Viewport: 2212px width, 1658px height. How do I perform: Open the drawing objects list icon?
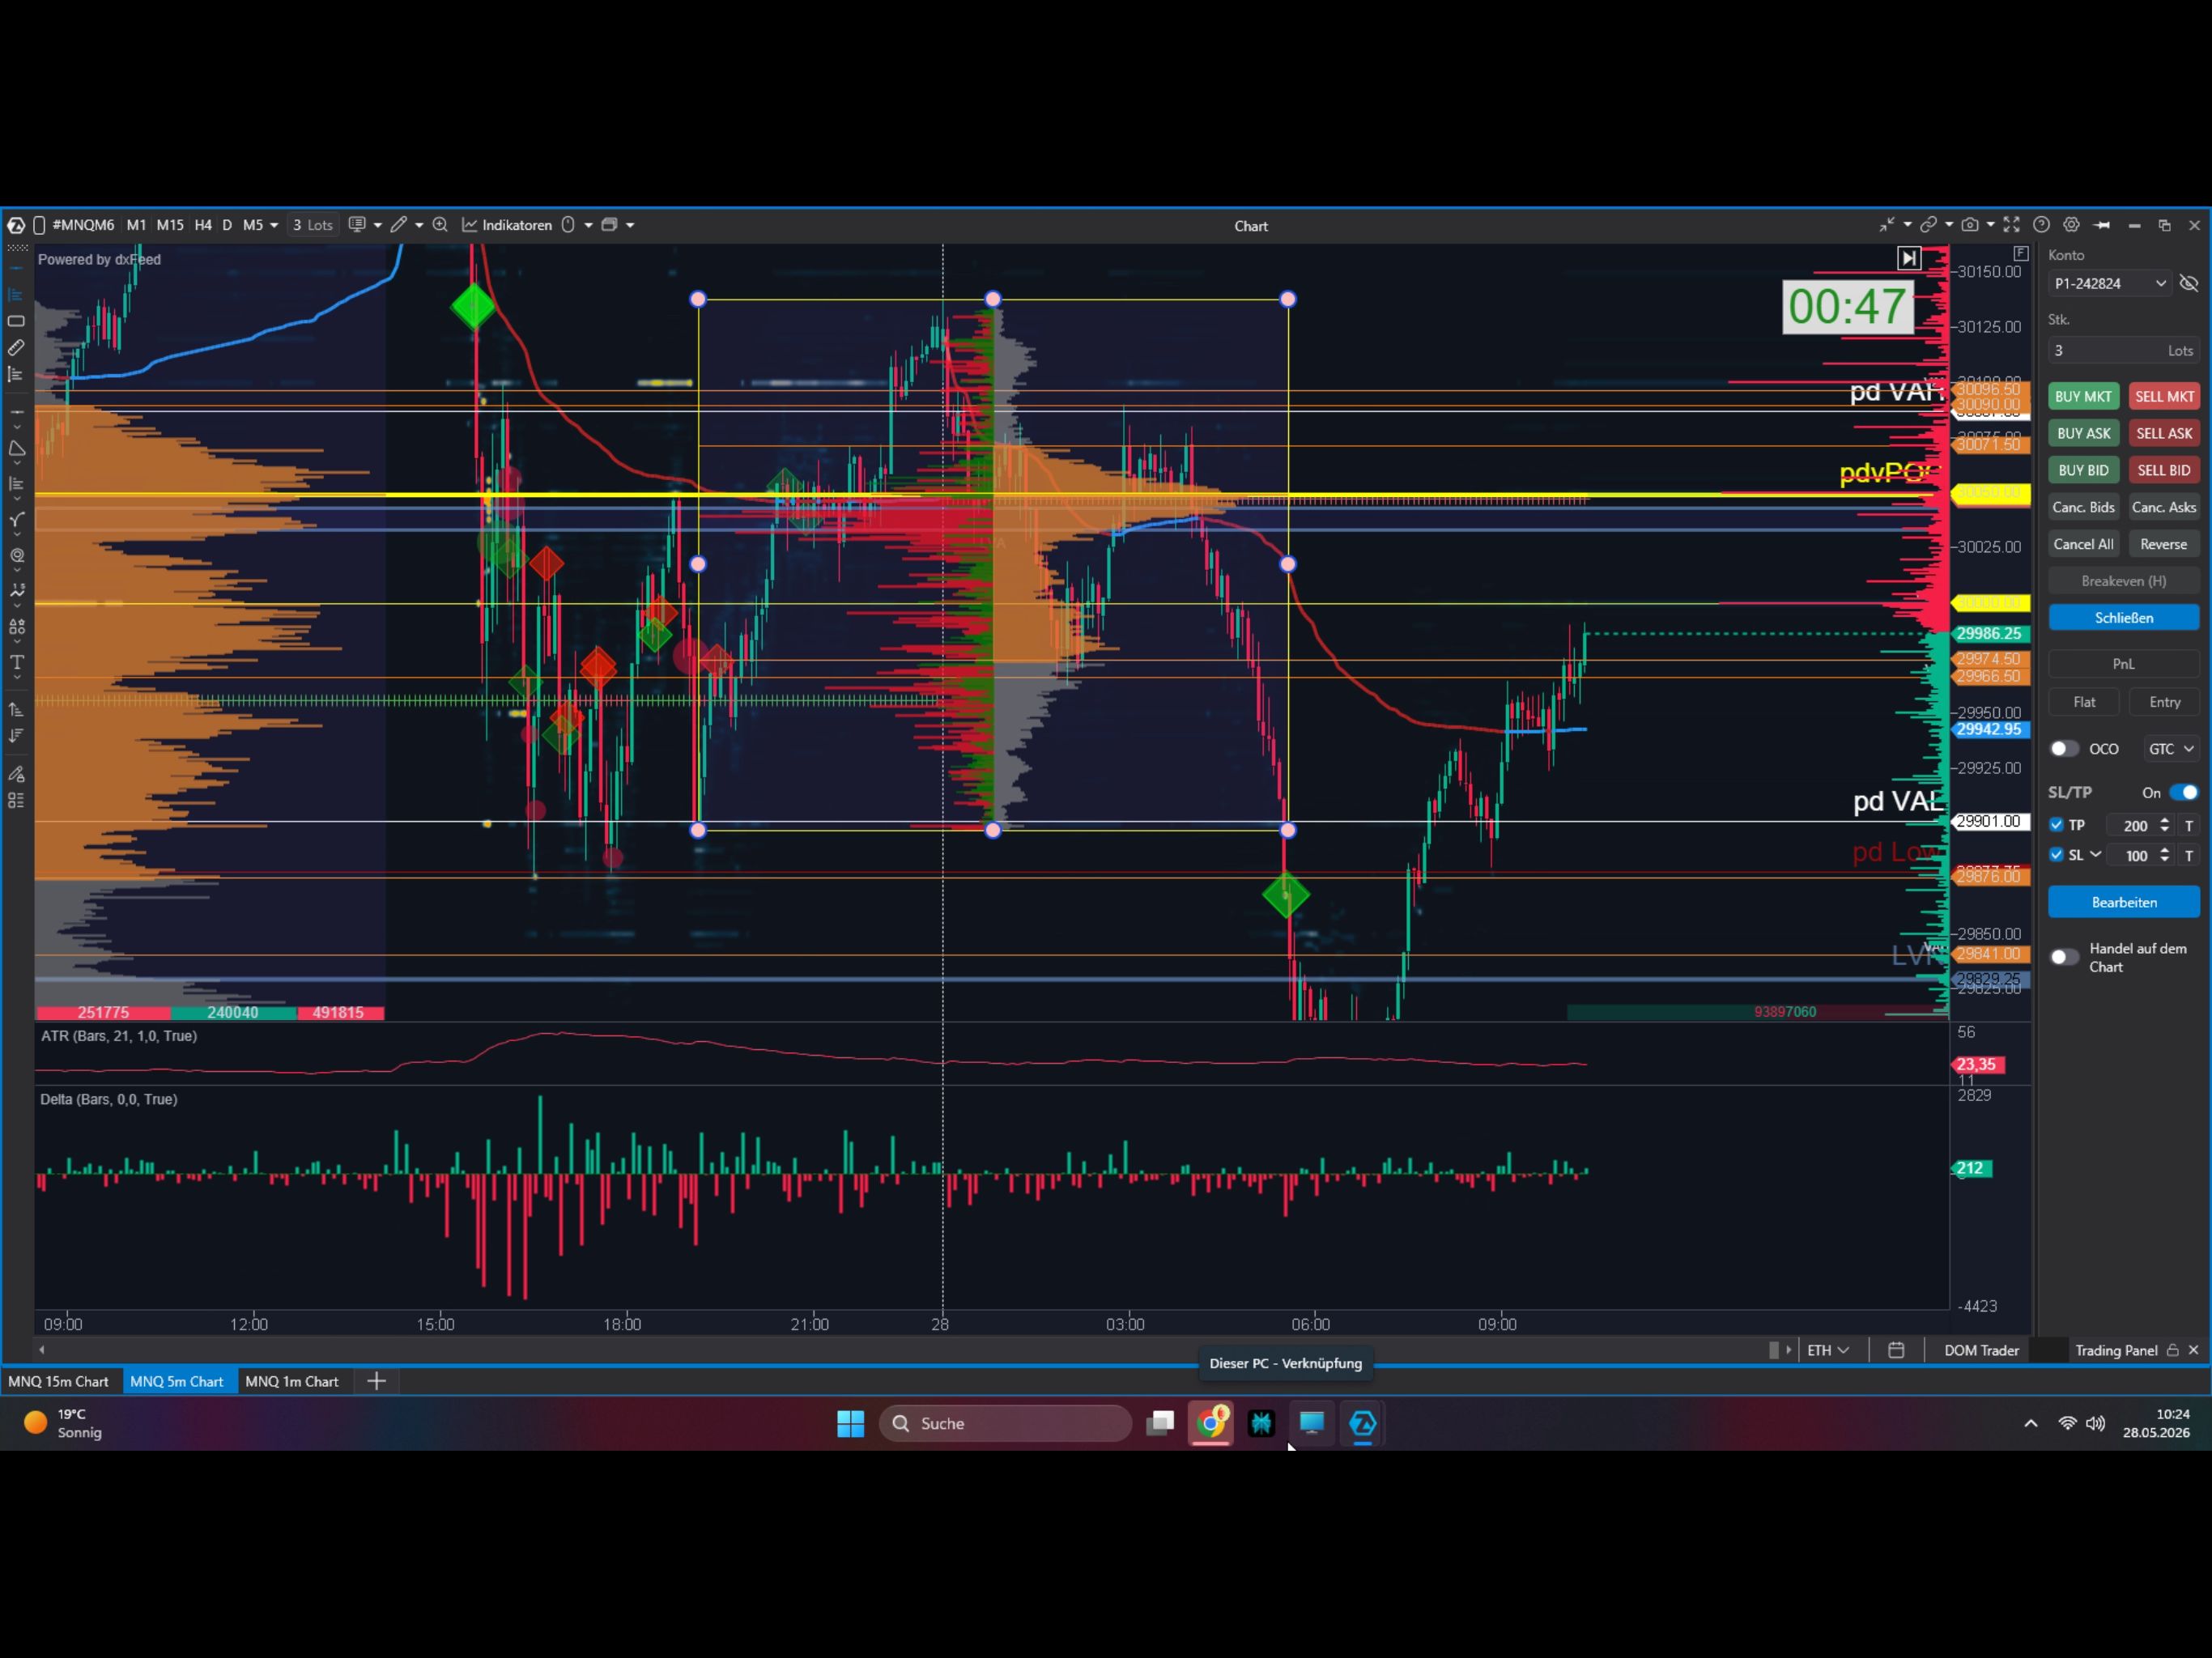click(16, 801)
